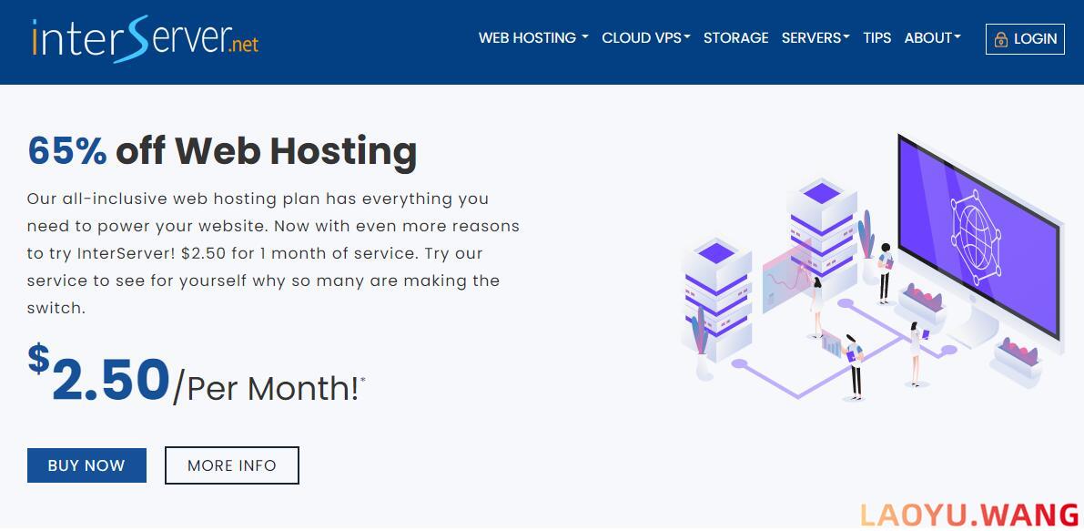Expand the CLOUD VPS dropdown

click(645, 38)
